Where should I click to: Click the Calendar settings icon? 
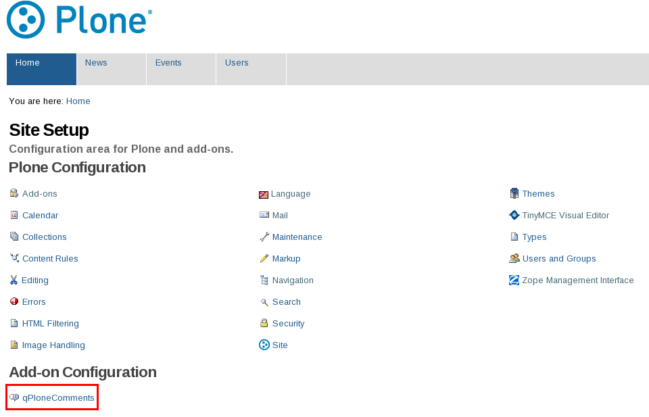(x=14, y=216)
